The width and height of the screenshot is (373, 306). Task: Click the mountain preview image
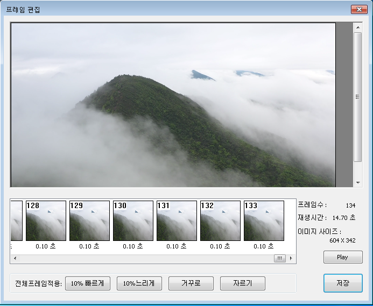point(173,105)
